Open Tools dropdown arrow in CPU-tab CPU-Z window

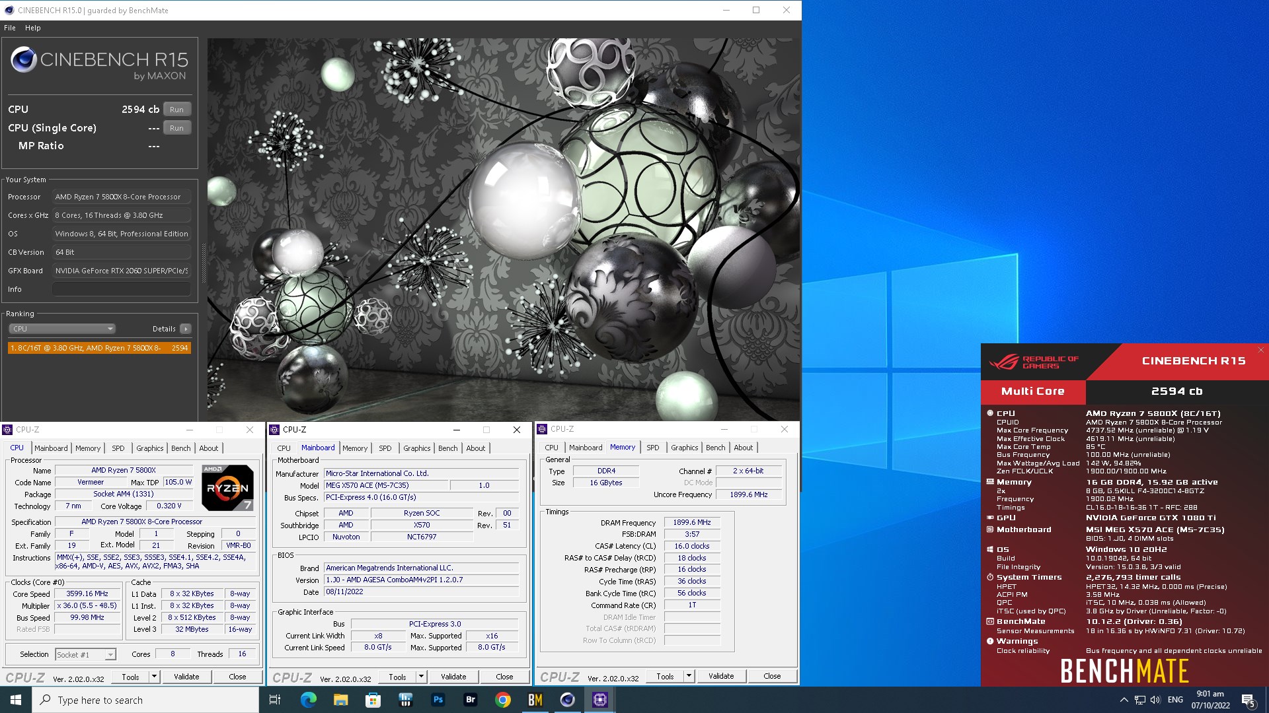[154, 677]
